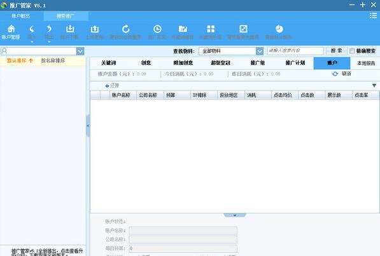Expand the column filter triangle above table

point(374,85)
